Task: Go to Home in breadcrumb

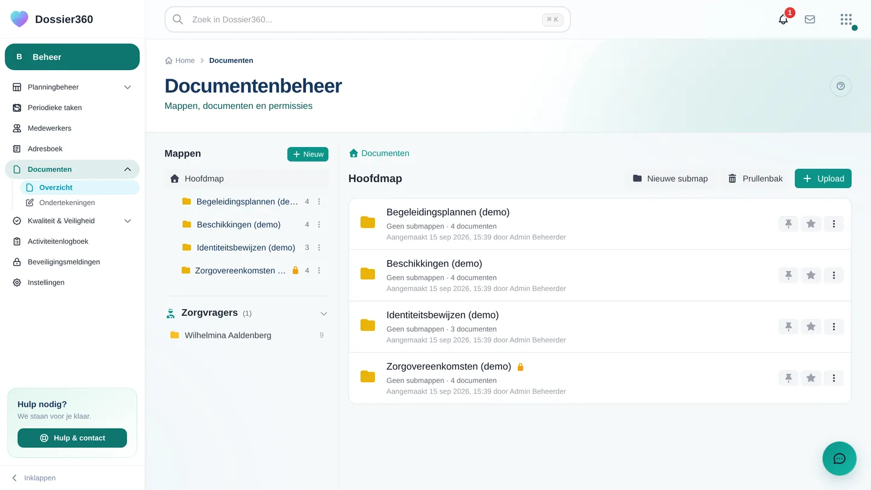Action: 184,60
